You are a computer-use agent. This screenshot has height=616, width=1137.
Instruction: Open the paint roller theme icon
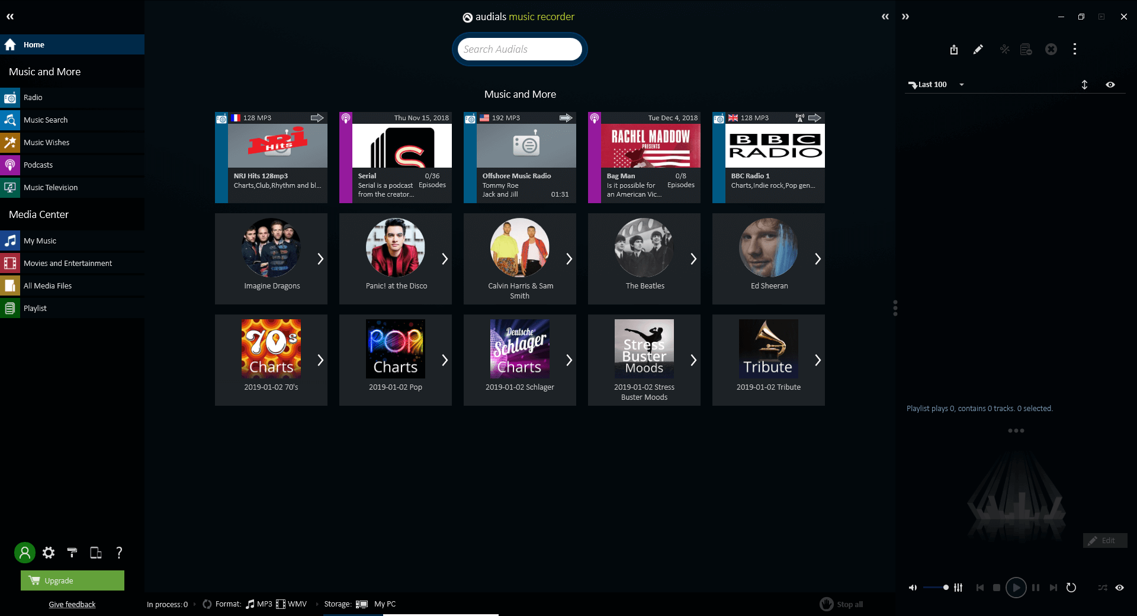(x=72, y=553)
